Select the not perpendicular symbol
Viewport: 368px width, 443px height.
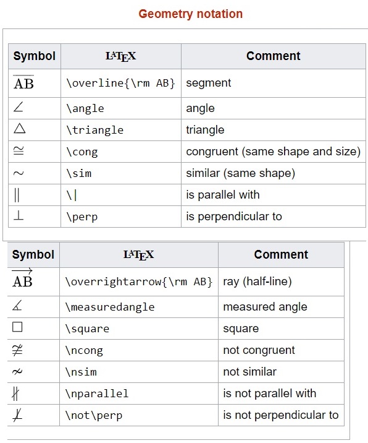pyautogui.click(x=17, y=416)
